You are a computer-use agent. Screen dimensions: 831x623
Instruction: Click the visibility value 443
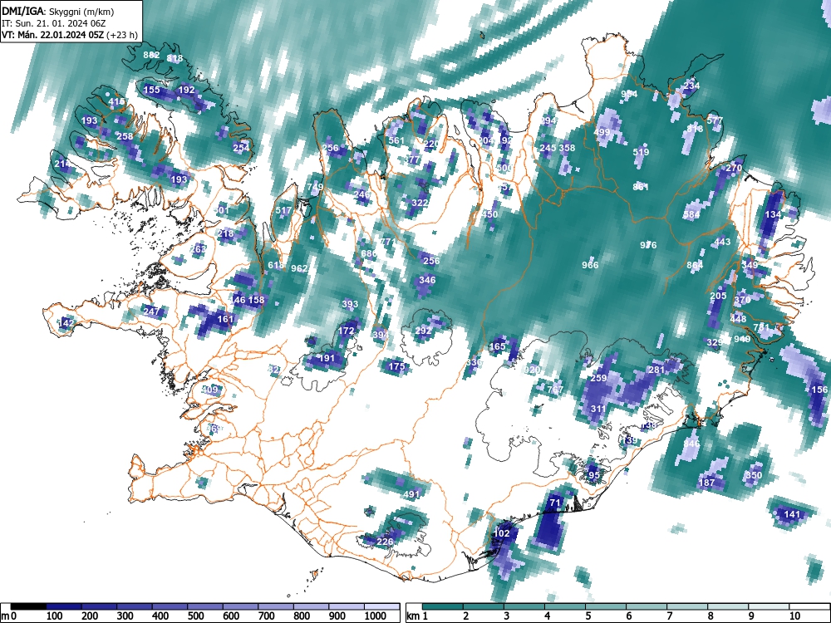722,242
